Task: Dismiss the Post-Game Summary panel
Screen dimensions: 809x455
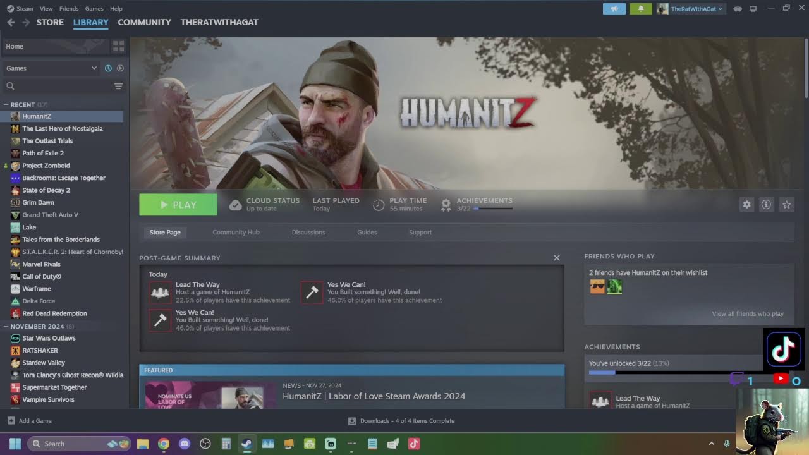Action: [x=557, y=258]
